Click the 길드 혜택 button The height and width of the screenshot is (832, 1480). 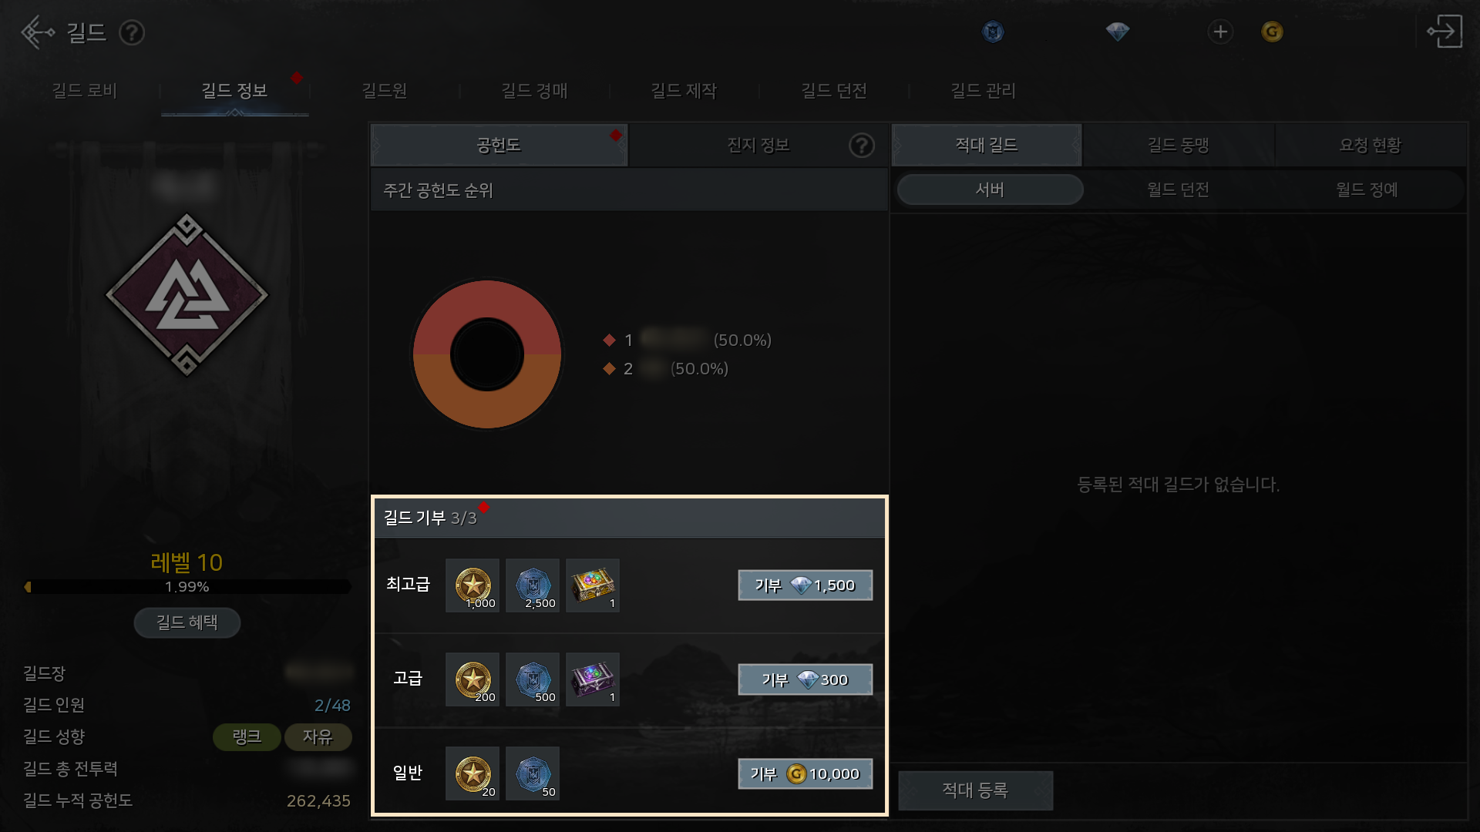point(187,622)
